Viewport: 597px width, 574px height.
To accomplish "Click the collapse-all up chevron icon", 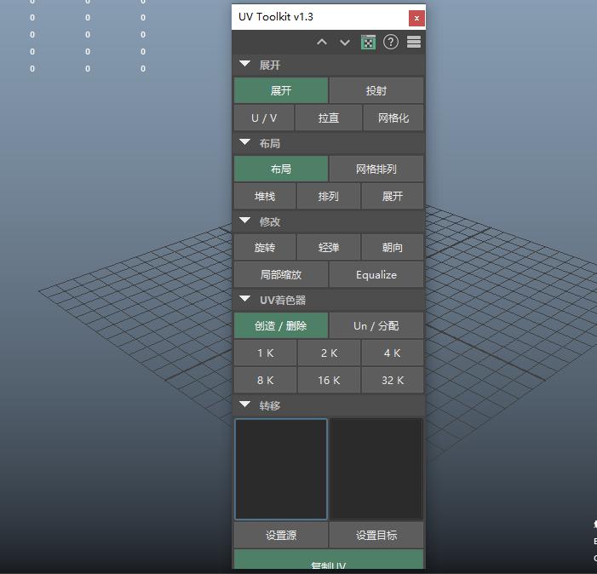I will click(322, 42).
